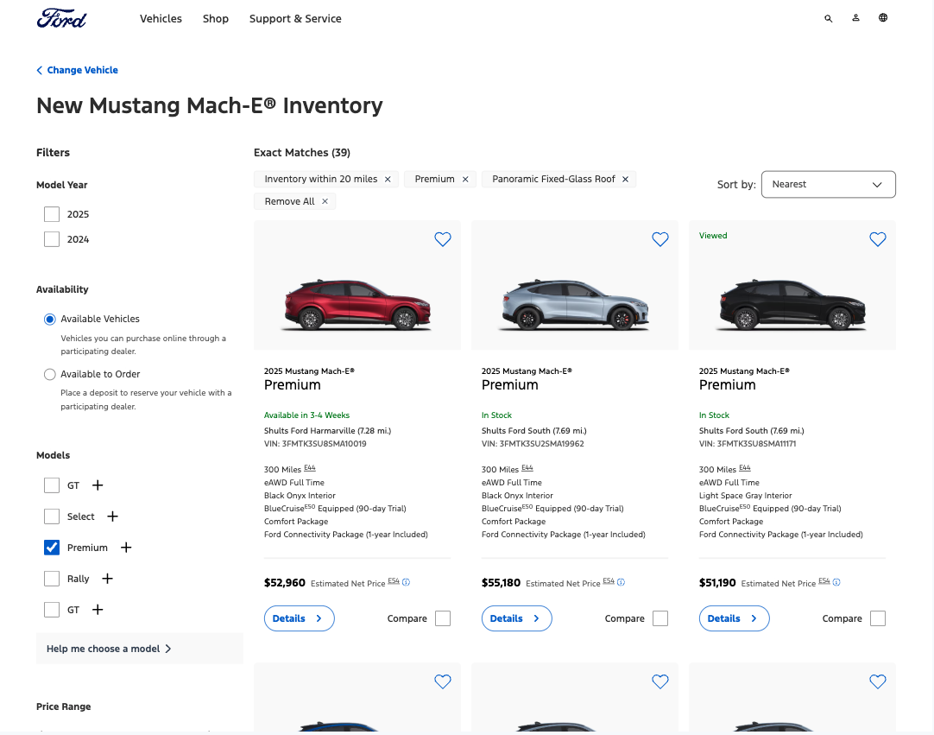The width and height of the screenshot is (934, 735).
Task: Select Available to Order radio option
Action: click(50, 374)
